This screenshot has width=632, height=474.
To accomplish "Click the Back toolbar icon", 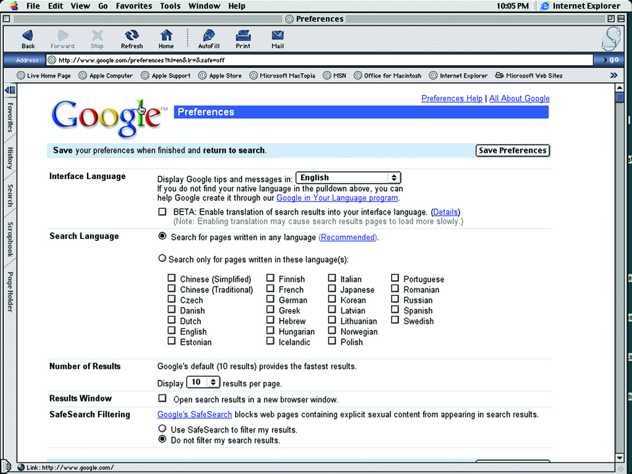I will 28,36.
